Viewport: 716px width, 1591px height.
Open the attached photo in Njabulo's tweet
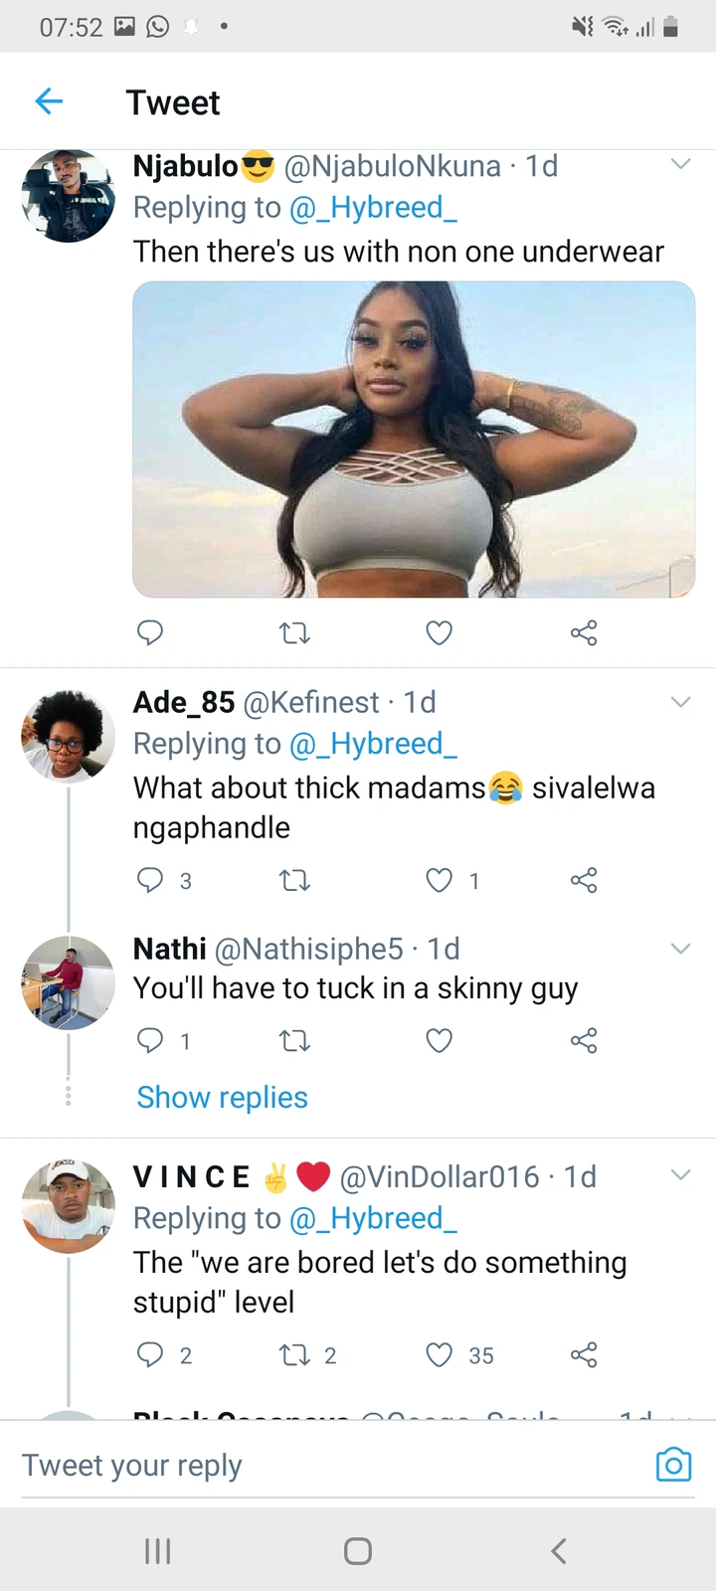click(414, 439)
